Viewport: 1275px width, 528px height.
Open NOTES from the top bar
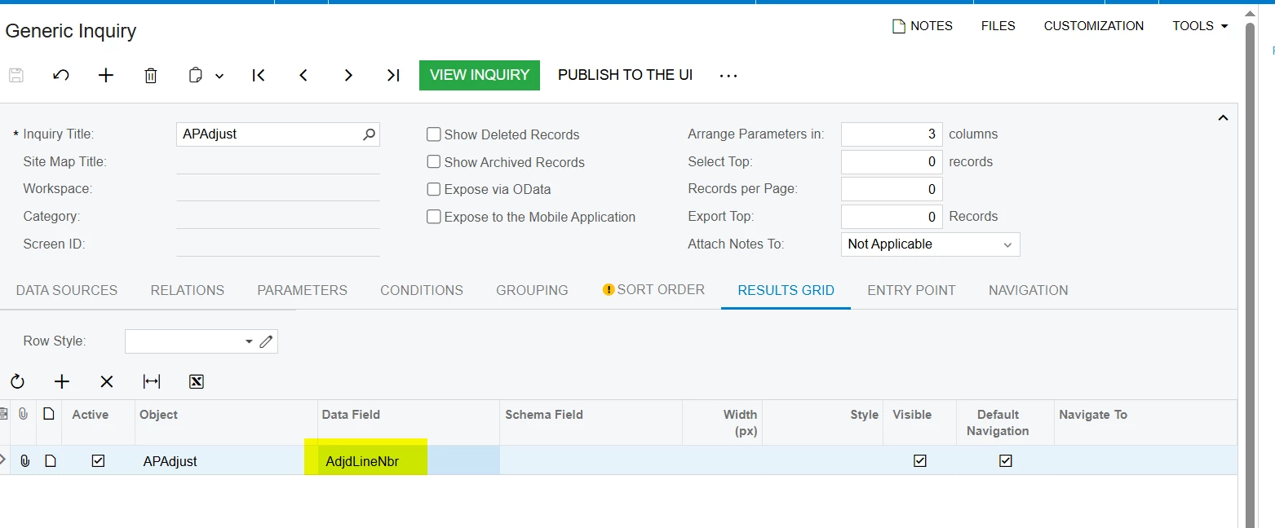923,26
